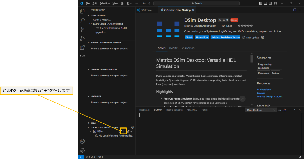Maximize the panel with the up chevron
This screenshot has height=159, width=304.
tap(295, 110)
